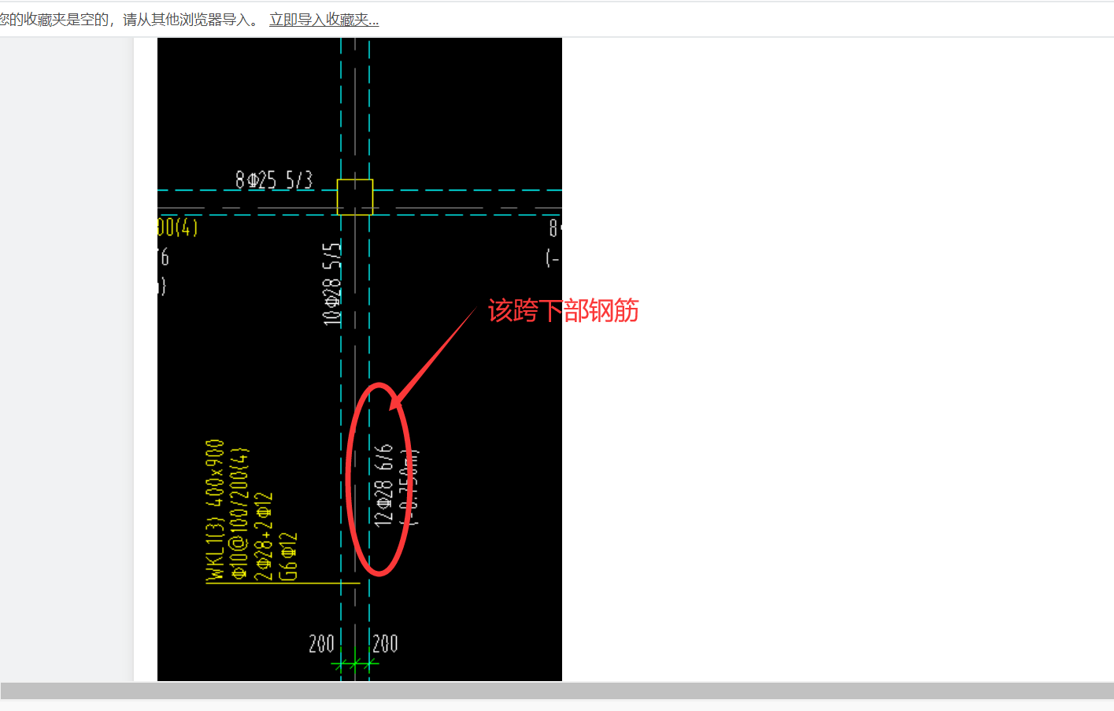The height and width of the screenshot is (711, 1114).
Task: Click the 12Φ28 6/6 bottom rebar label
Action: pyautogui.click(x=383, y=485)
